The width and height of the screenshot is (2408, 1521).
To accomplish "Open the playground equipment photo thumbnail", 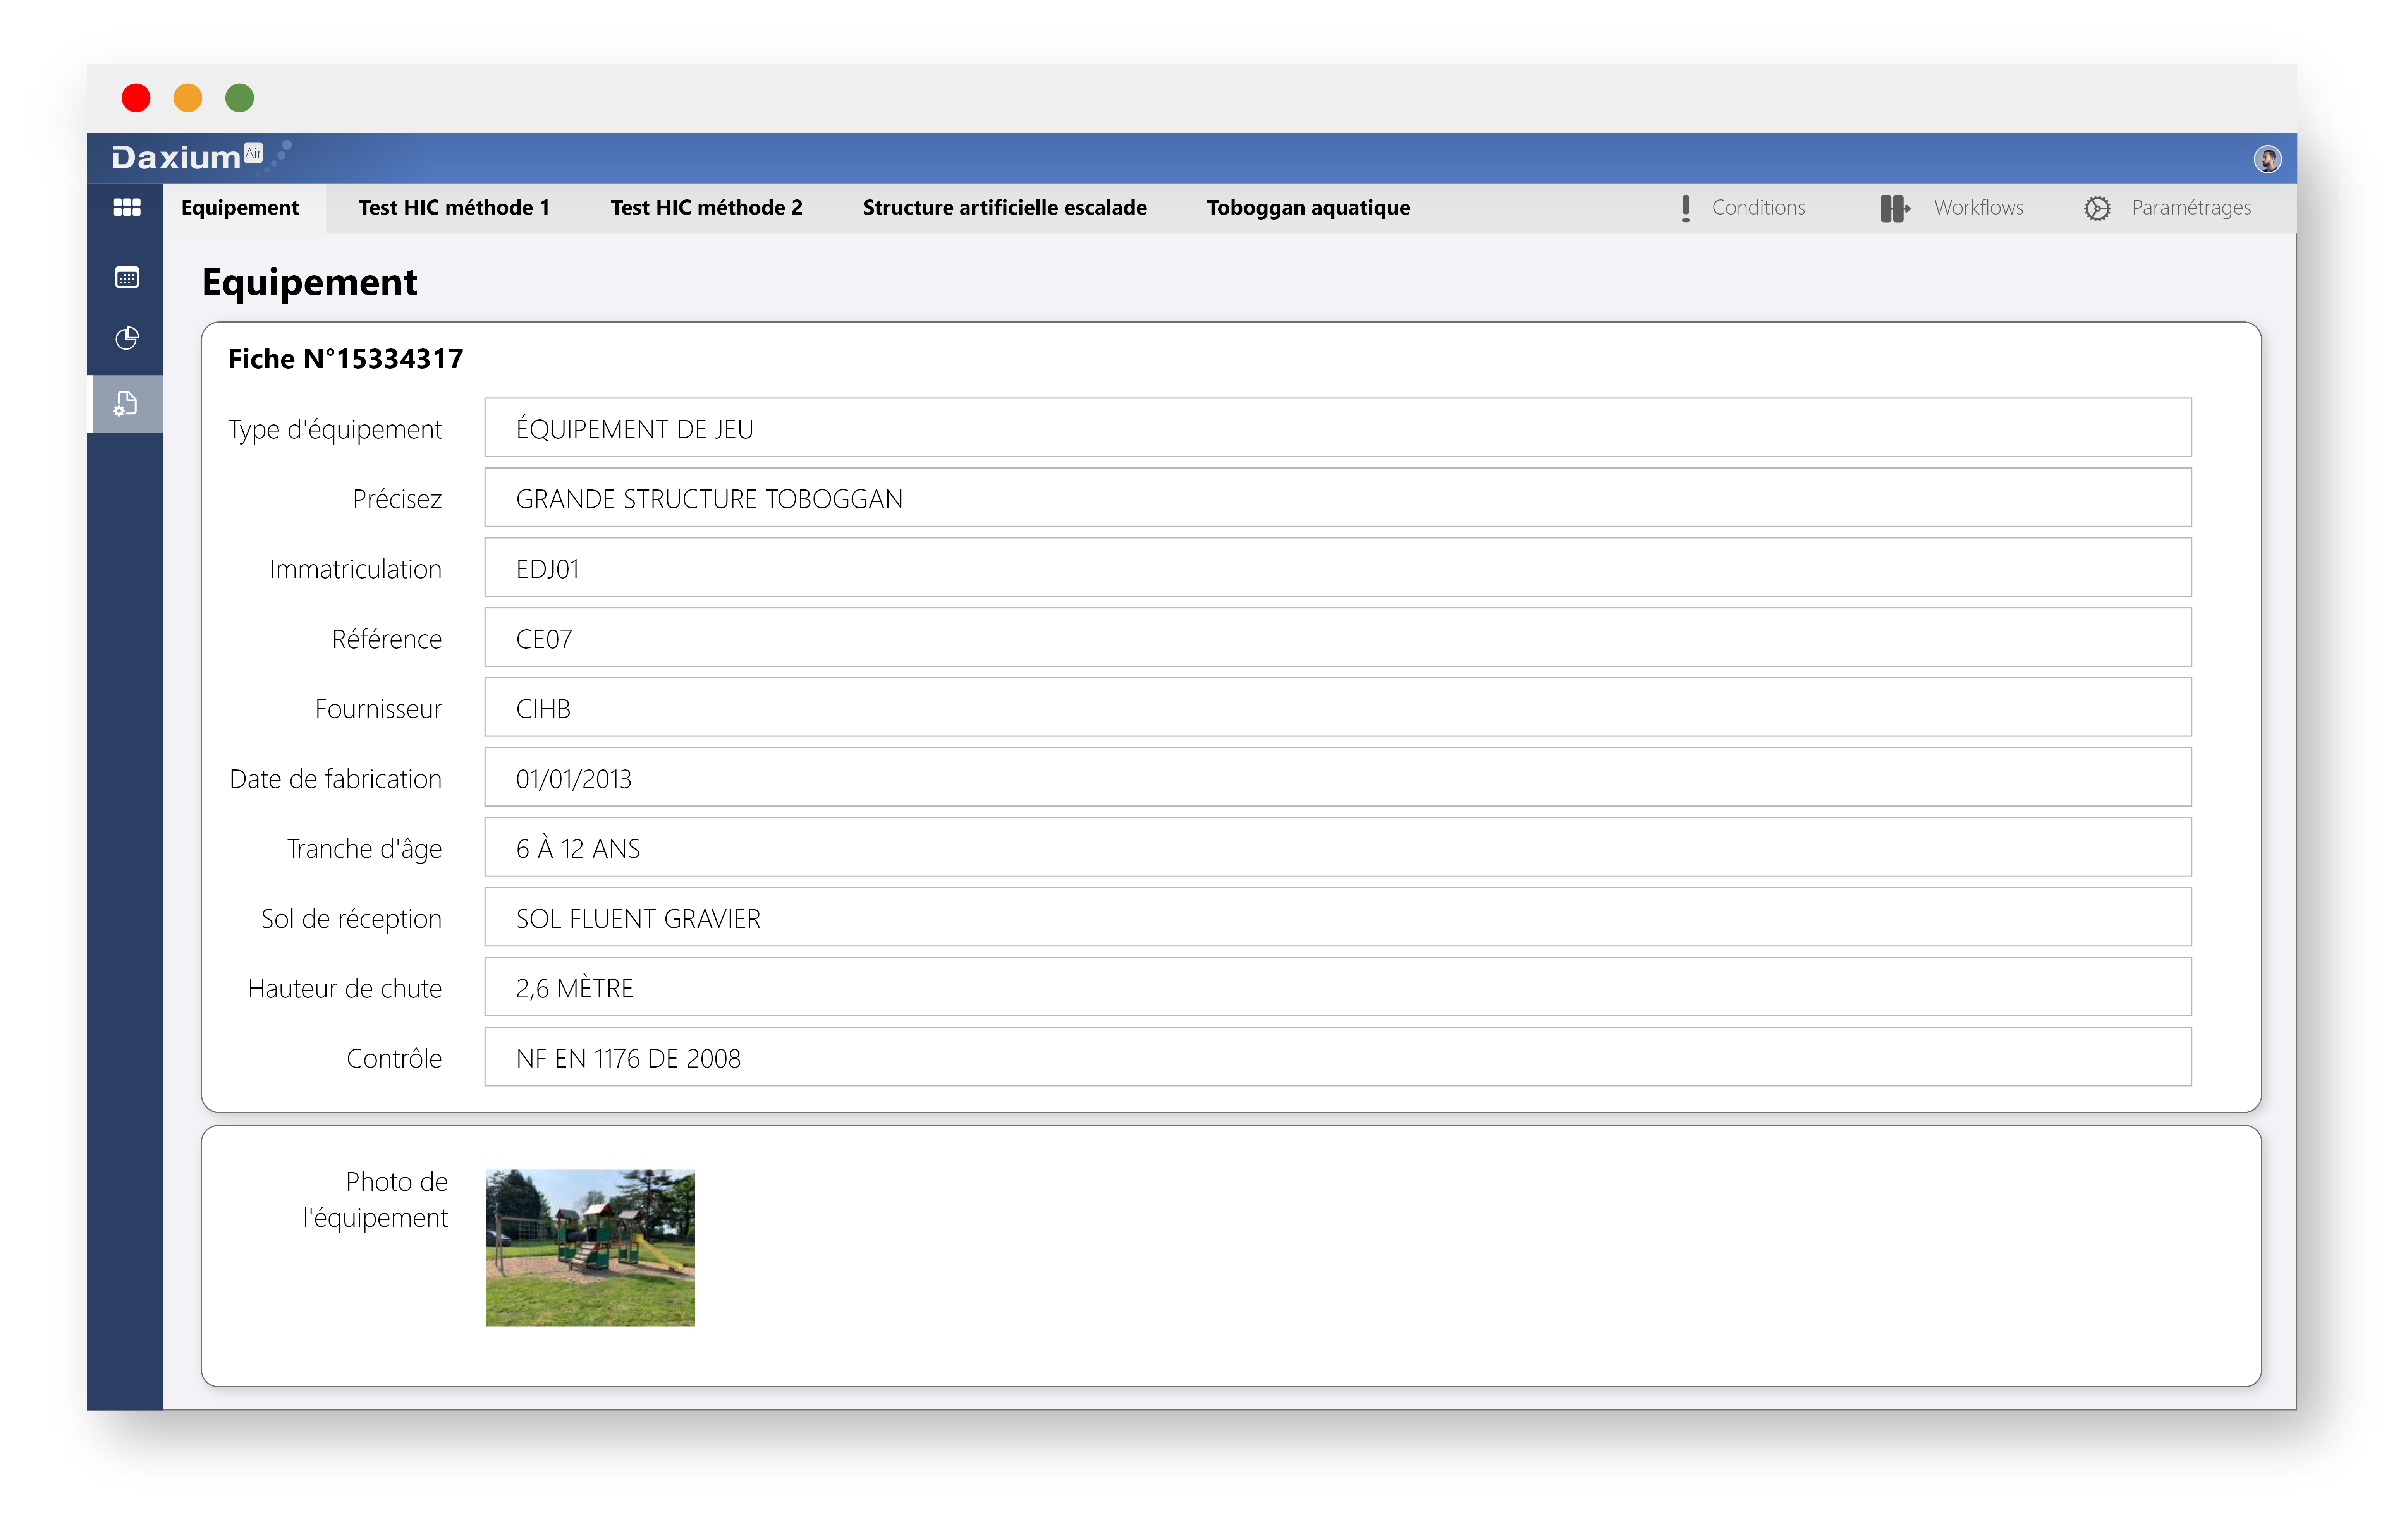I will [590, 1248].
